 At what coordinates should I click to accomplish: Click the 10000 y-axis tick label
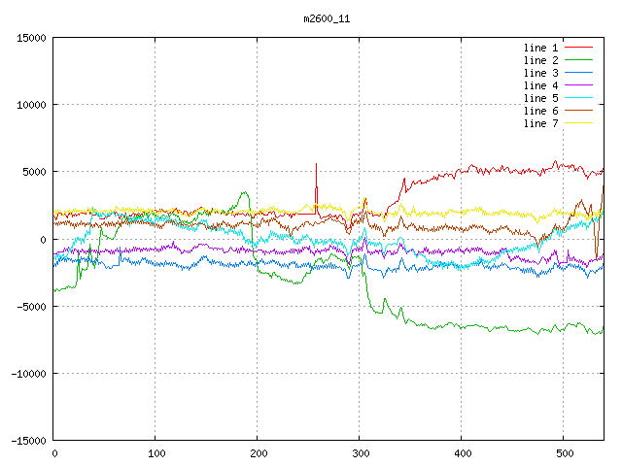29,105
